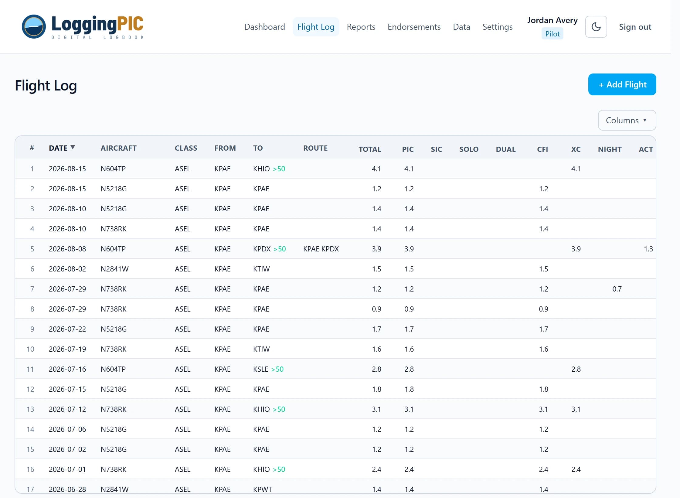This screenshot has width=680, height=498.
Task: Click date 2026-07-06 in row 14
Action: click(x=67, y=429)
